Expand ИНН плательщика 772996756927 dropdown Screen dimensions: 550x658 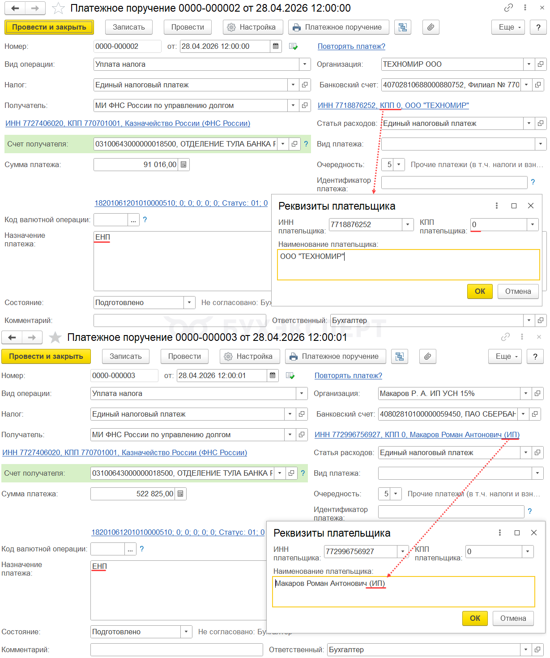403,551
